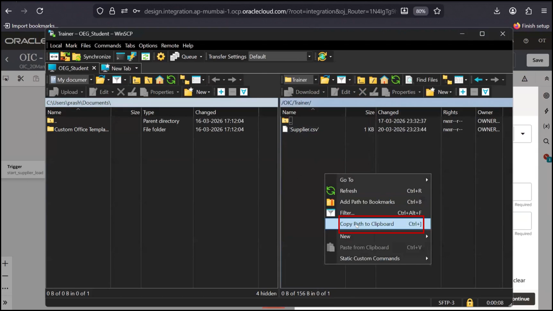Click the remote panel filter funnel icon

(x=341, y=80)
